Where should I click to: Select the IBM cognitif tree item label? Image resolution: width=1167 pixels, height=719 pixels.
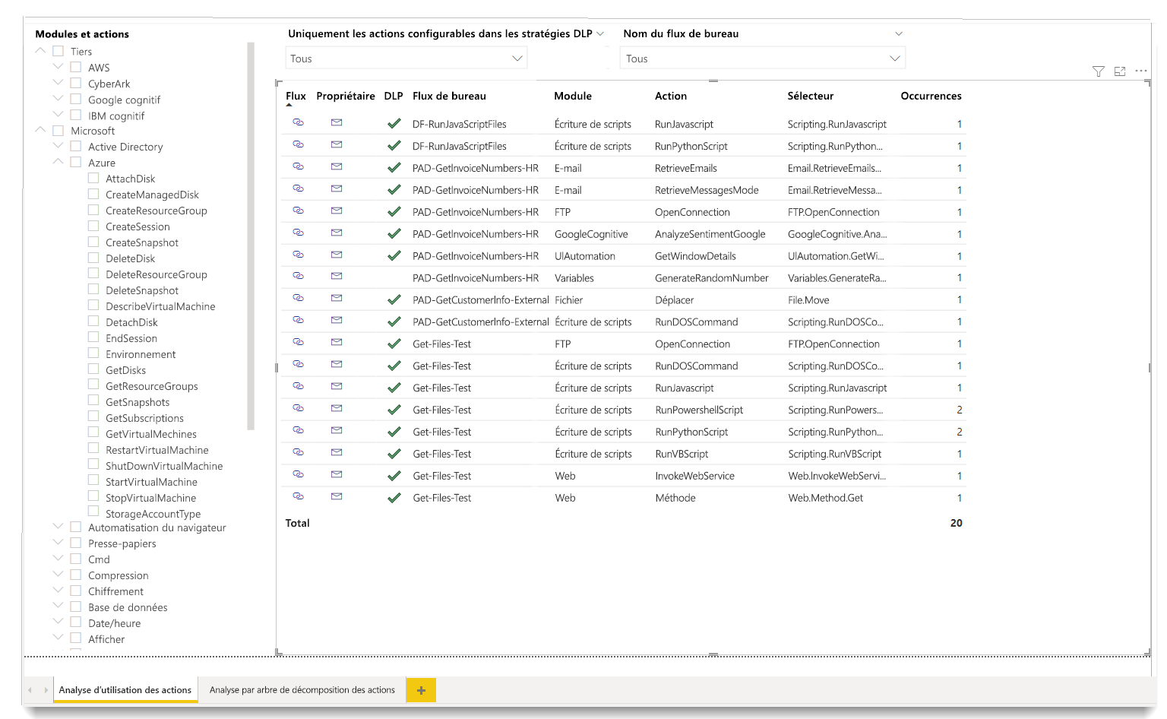(x=116, y=116)
